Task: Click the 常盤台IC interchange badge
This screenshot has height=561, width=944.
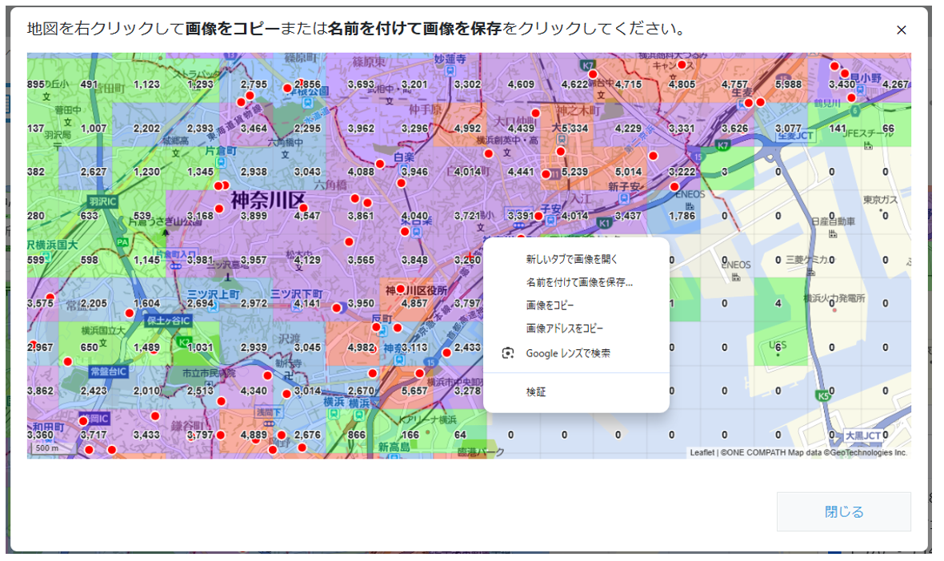Action: point(108,372)
